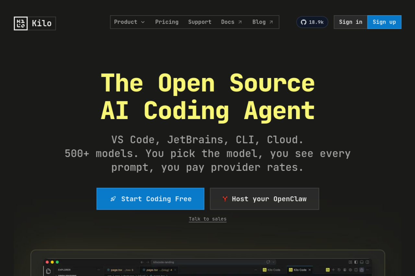Image resolution: width=415 pixels, height=276 pixels.
Task: Click history icon in Kilo panel toolbar
Action: point(339,270)
